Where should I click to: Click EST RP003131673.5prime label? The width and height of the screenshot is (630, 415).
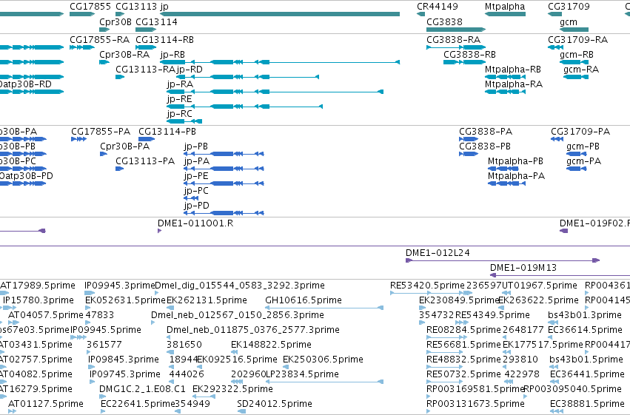[475, 404]
